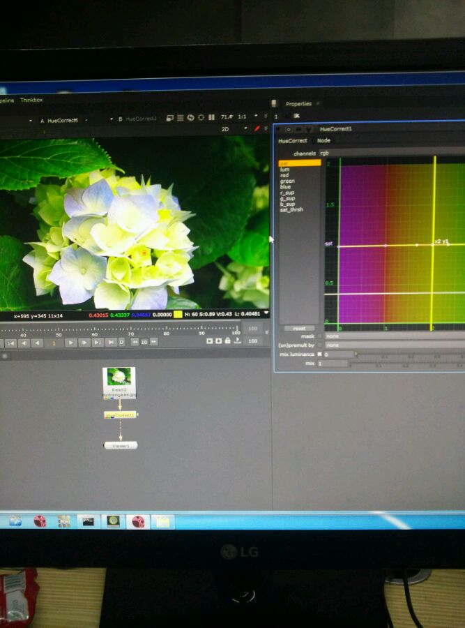This screenshot has height=628, width=465.
Task: Click the properties bin icon beside Properties
Action: (x=274, y=103)
